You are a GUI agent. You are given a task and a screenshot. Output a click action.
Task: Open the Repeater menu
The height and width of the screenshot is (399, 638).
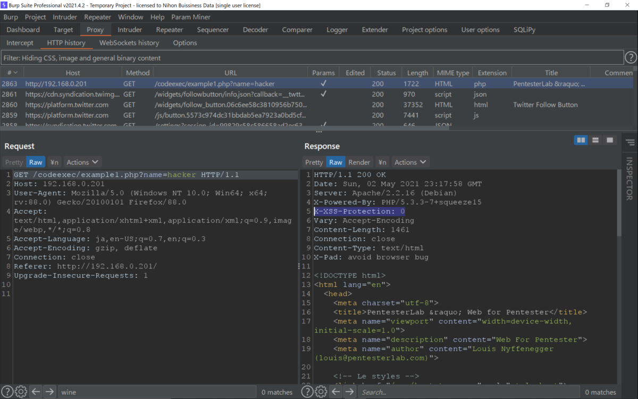pos(97,17)
